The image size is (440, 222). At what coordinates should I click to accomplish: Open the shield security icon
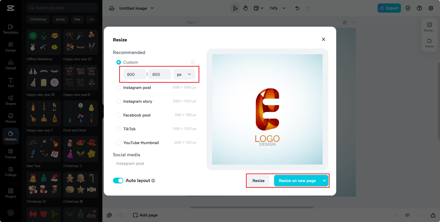click(x=408, y=8)
